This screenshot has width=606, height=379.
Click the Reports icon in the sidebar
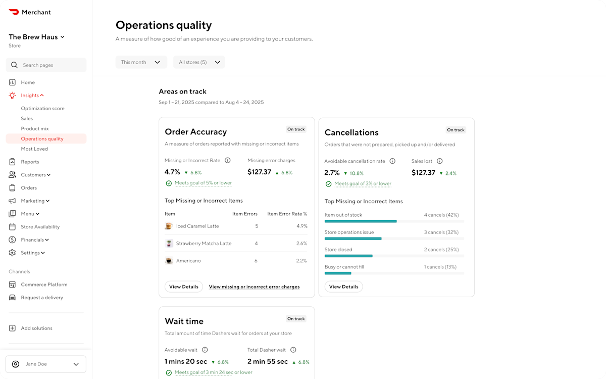(12, 162)
